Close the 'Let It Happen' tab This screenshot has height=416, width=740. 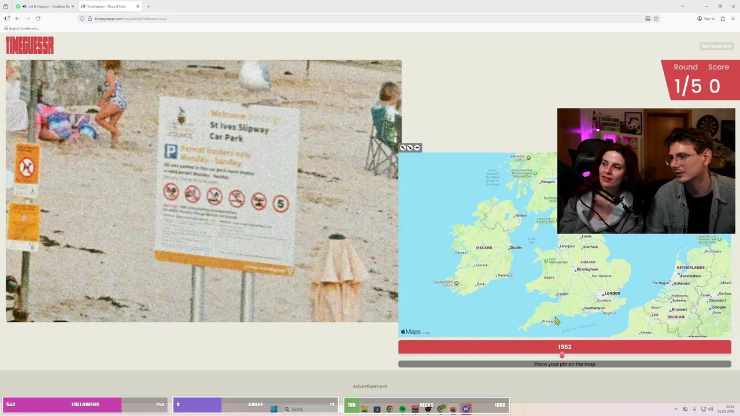click(x=72, y=6)
